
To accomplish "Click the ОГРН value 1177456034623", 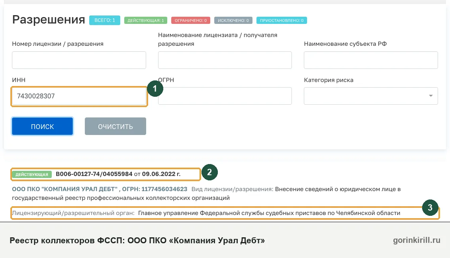I will pyautogui.click(x=164, y=189).
